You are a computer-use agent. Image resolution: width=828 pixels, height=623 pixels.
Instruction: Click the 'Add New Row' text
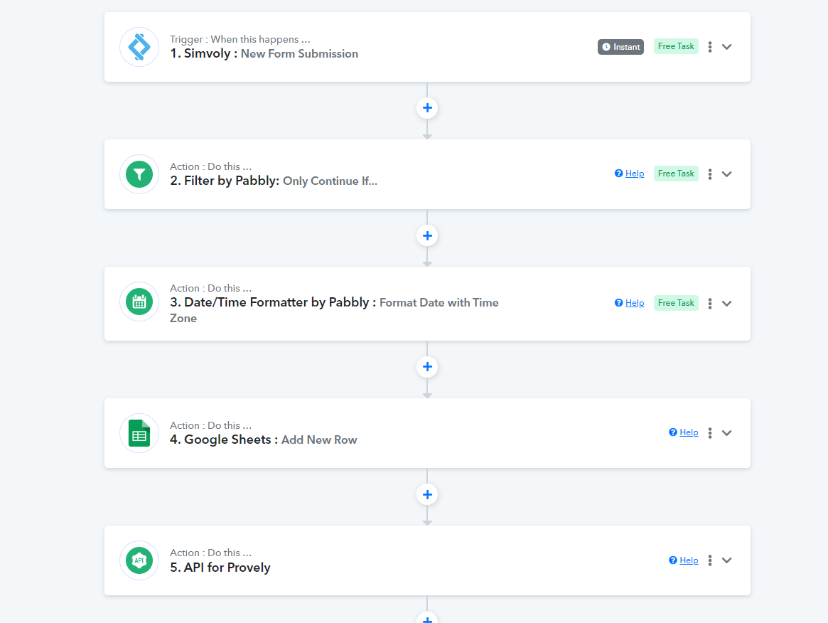pyautogui.click(x=319, y=440)
